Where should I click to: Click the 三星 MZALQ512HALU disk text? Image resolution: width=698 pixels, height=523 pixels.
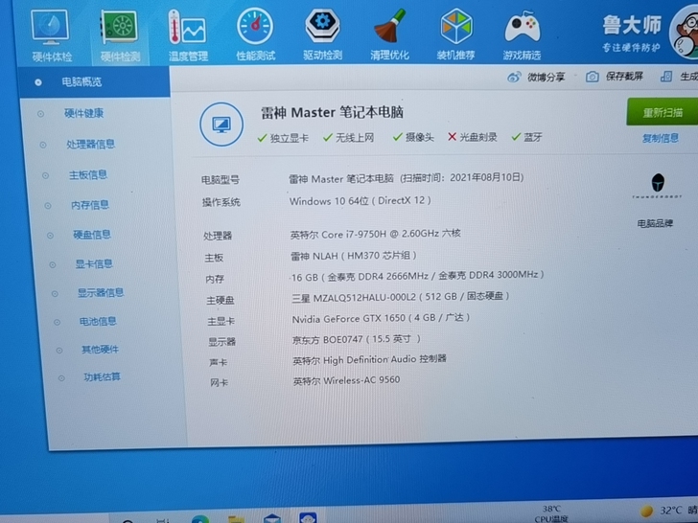click(x=401, y=297)
